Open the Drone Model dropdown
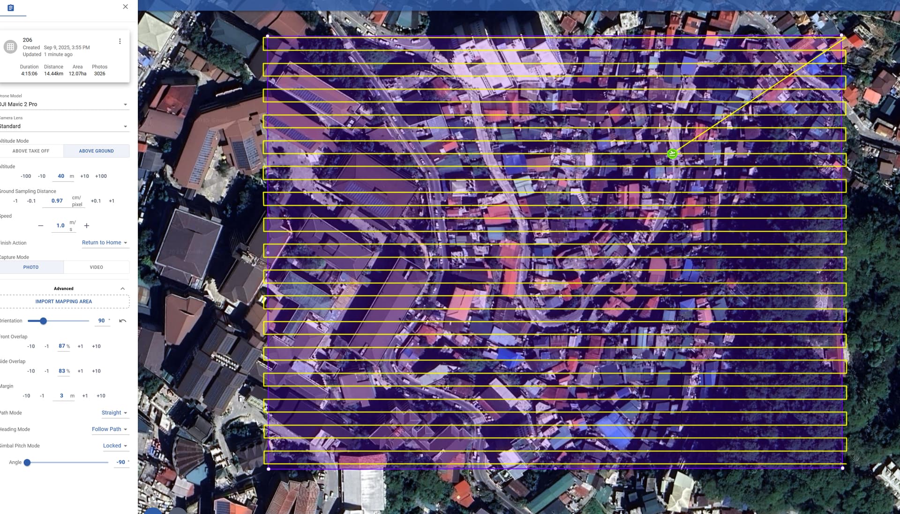 [x=64, y=104]
